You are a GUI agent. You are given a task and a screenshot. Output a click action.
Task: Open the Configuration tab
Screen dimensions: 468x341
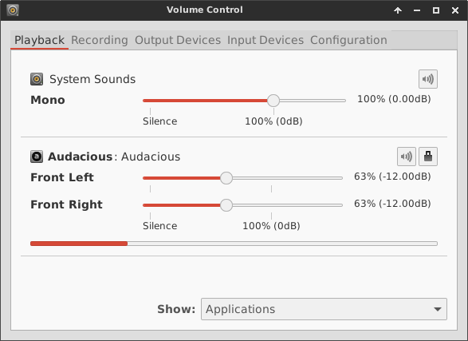348,40
